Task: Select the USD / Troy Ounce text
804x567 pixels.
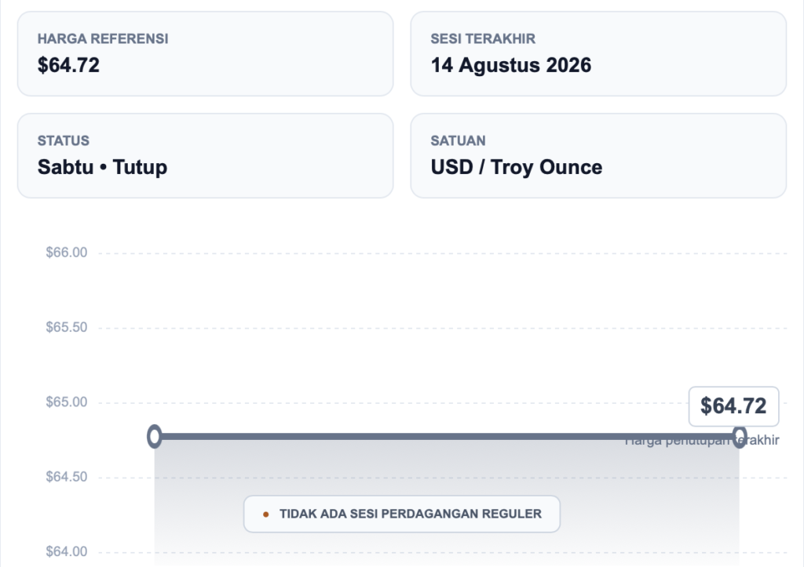Action: tap(517, 168)
